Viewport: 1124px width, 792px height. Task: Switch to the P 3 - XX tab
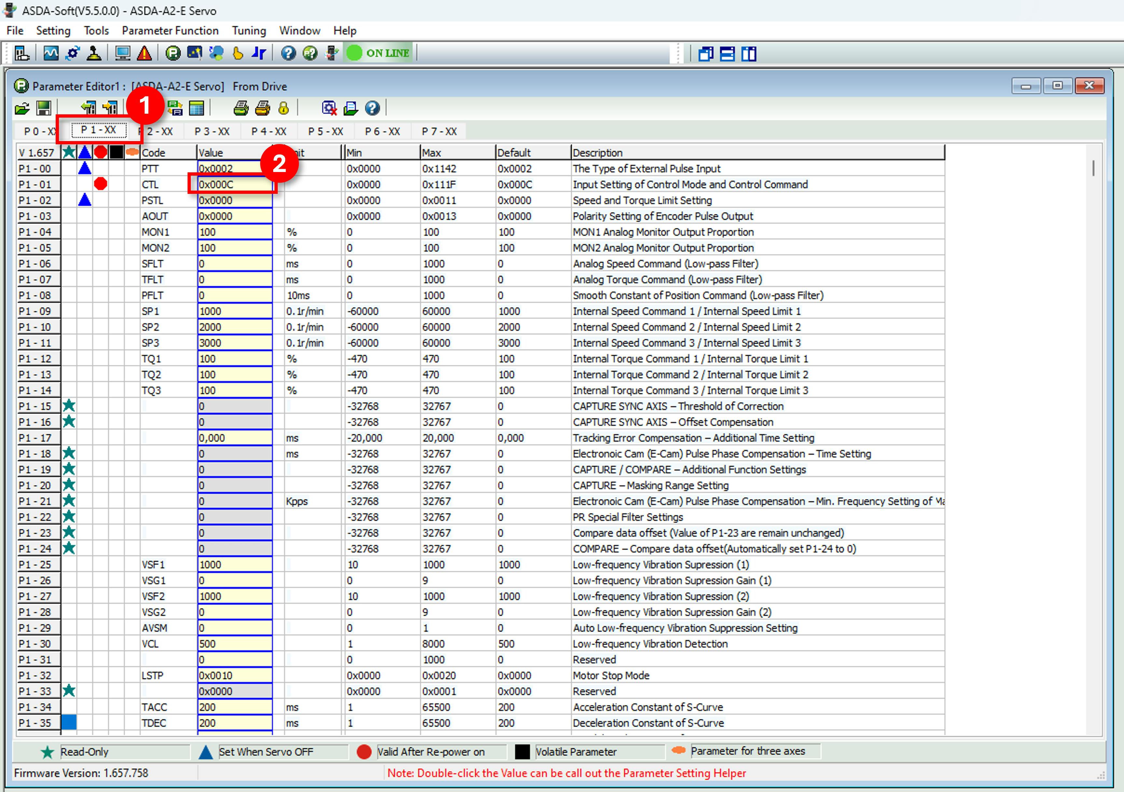(x=212, y=131)
